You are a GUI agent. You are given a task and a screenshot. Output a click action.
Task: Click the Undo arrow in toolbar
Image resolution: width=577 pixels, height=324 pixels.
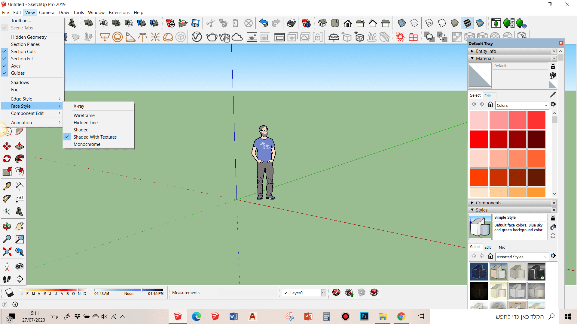tap(263, 23)
